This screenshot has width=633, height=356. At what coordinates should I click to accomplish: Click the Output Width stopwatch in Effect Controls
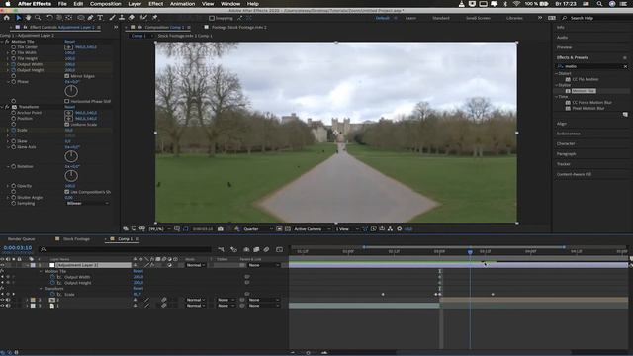point(13,64)
